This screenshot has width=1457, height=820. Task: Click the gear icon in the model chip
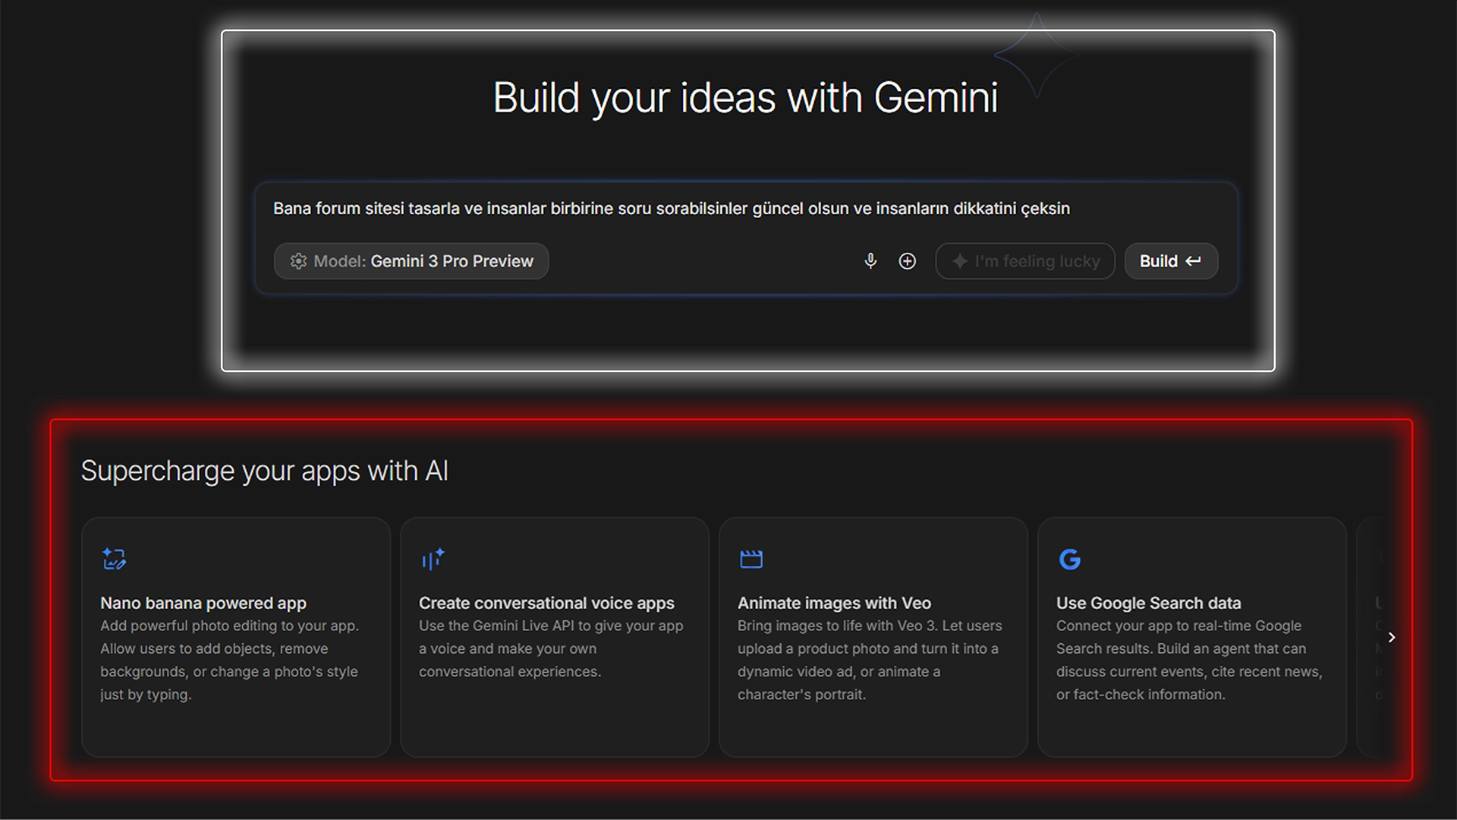298,261
